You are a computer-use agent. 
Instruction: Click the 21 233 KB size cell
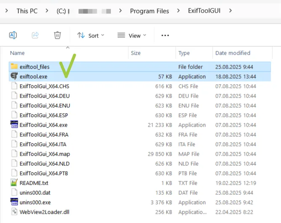click(x=160, y=125)
